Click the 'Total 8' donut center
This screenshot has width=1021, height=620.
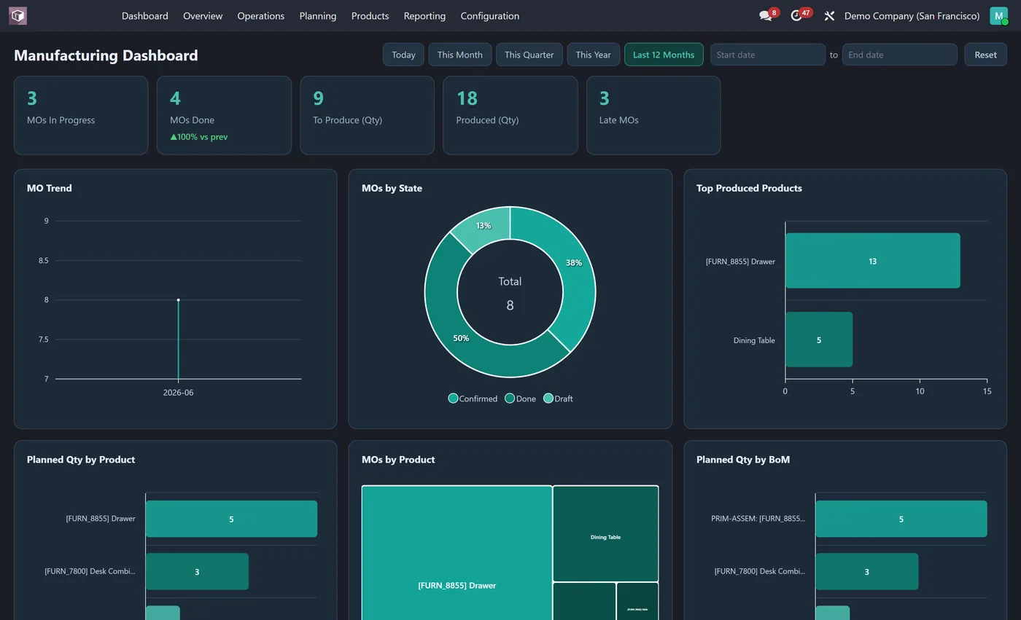pyautogui.click(x=510, y=293)
